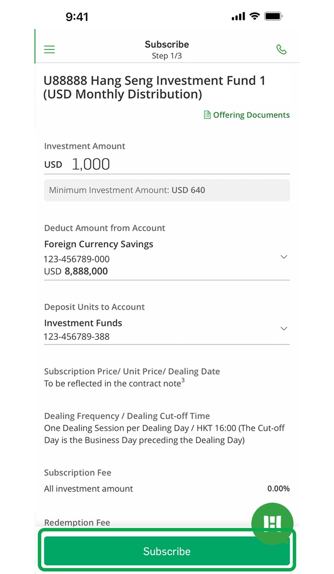Tap the Subscribe Step 1/3 header title
The width and height of the screenshot is (334, 574).
pyautogui.click(x=166, y=50)
